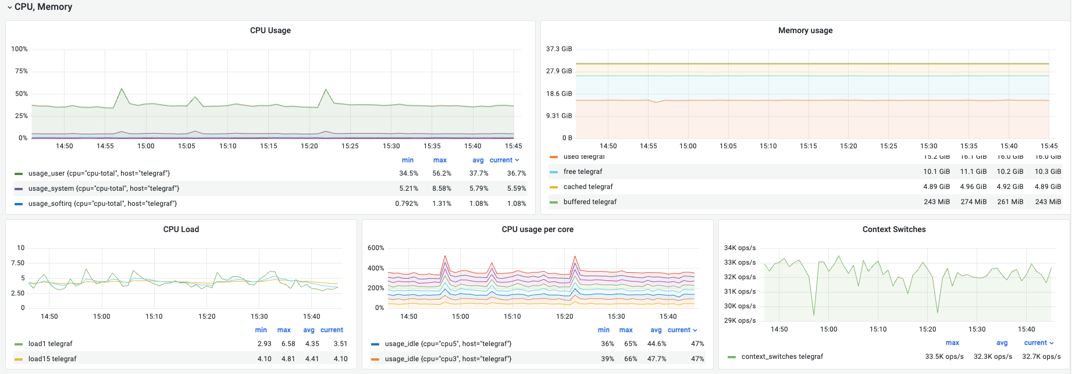Select usage_idle cpu3 series in legend
This screenshot has width=1072, height=374.
(448, 359)
